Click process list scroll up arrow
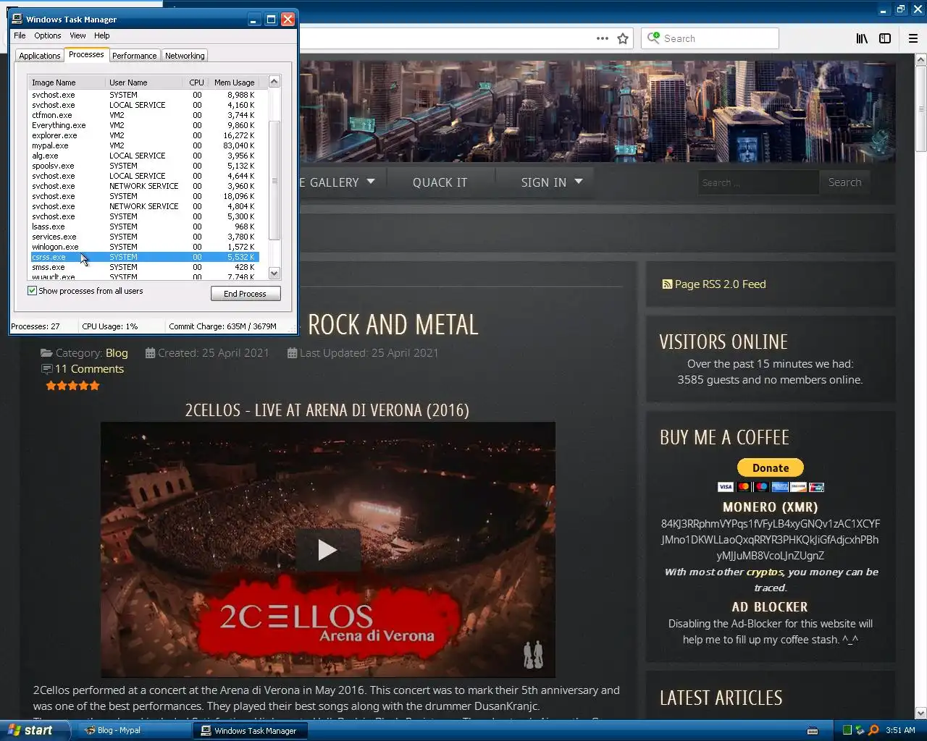The height and width of the screenshot is (741, 927). click(274, 82)
